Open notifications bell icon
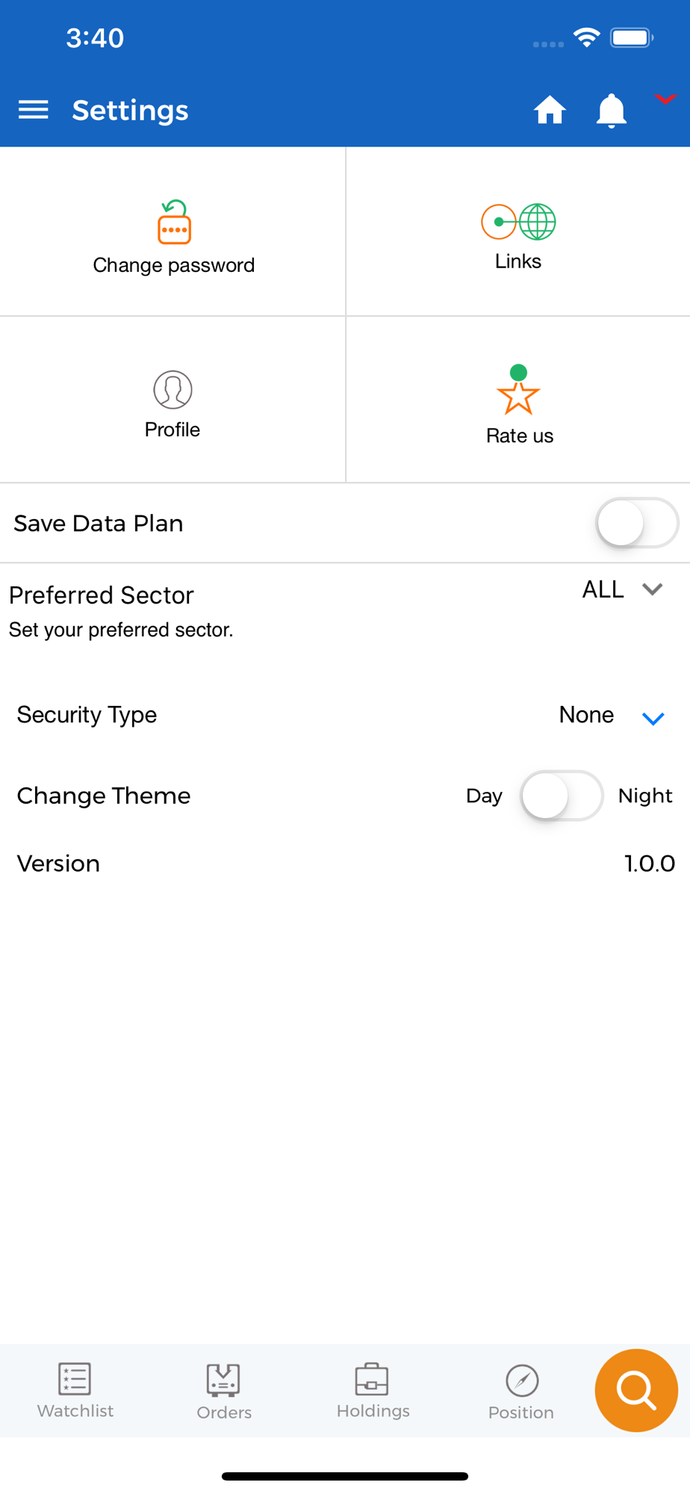 coord(611,111)
